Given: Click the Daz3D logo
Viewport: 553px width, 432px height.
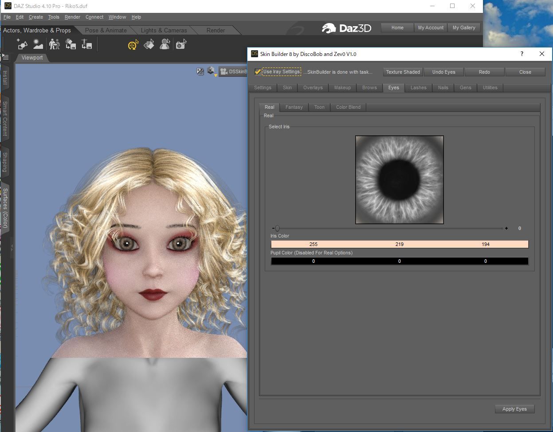Looking at the screenshot, I should tap(347, 28).
